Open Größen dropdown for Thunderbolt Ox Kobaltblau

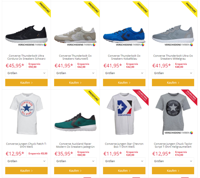[x=124, y=73]
